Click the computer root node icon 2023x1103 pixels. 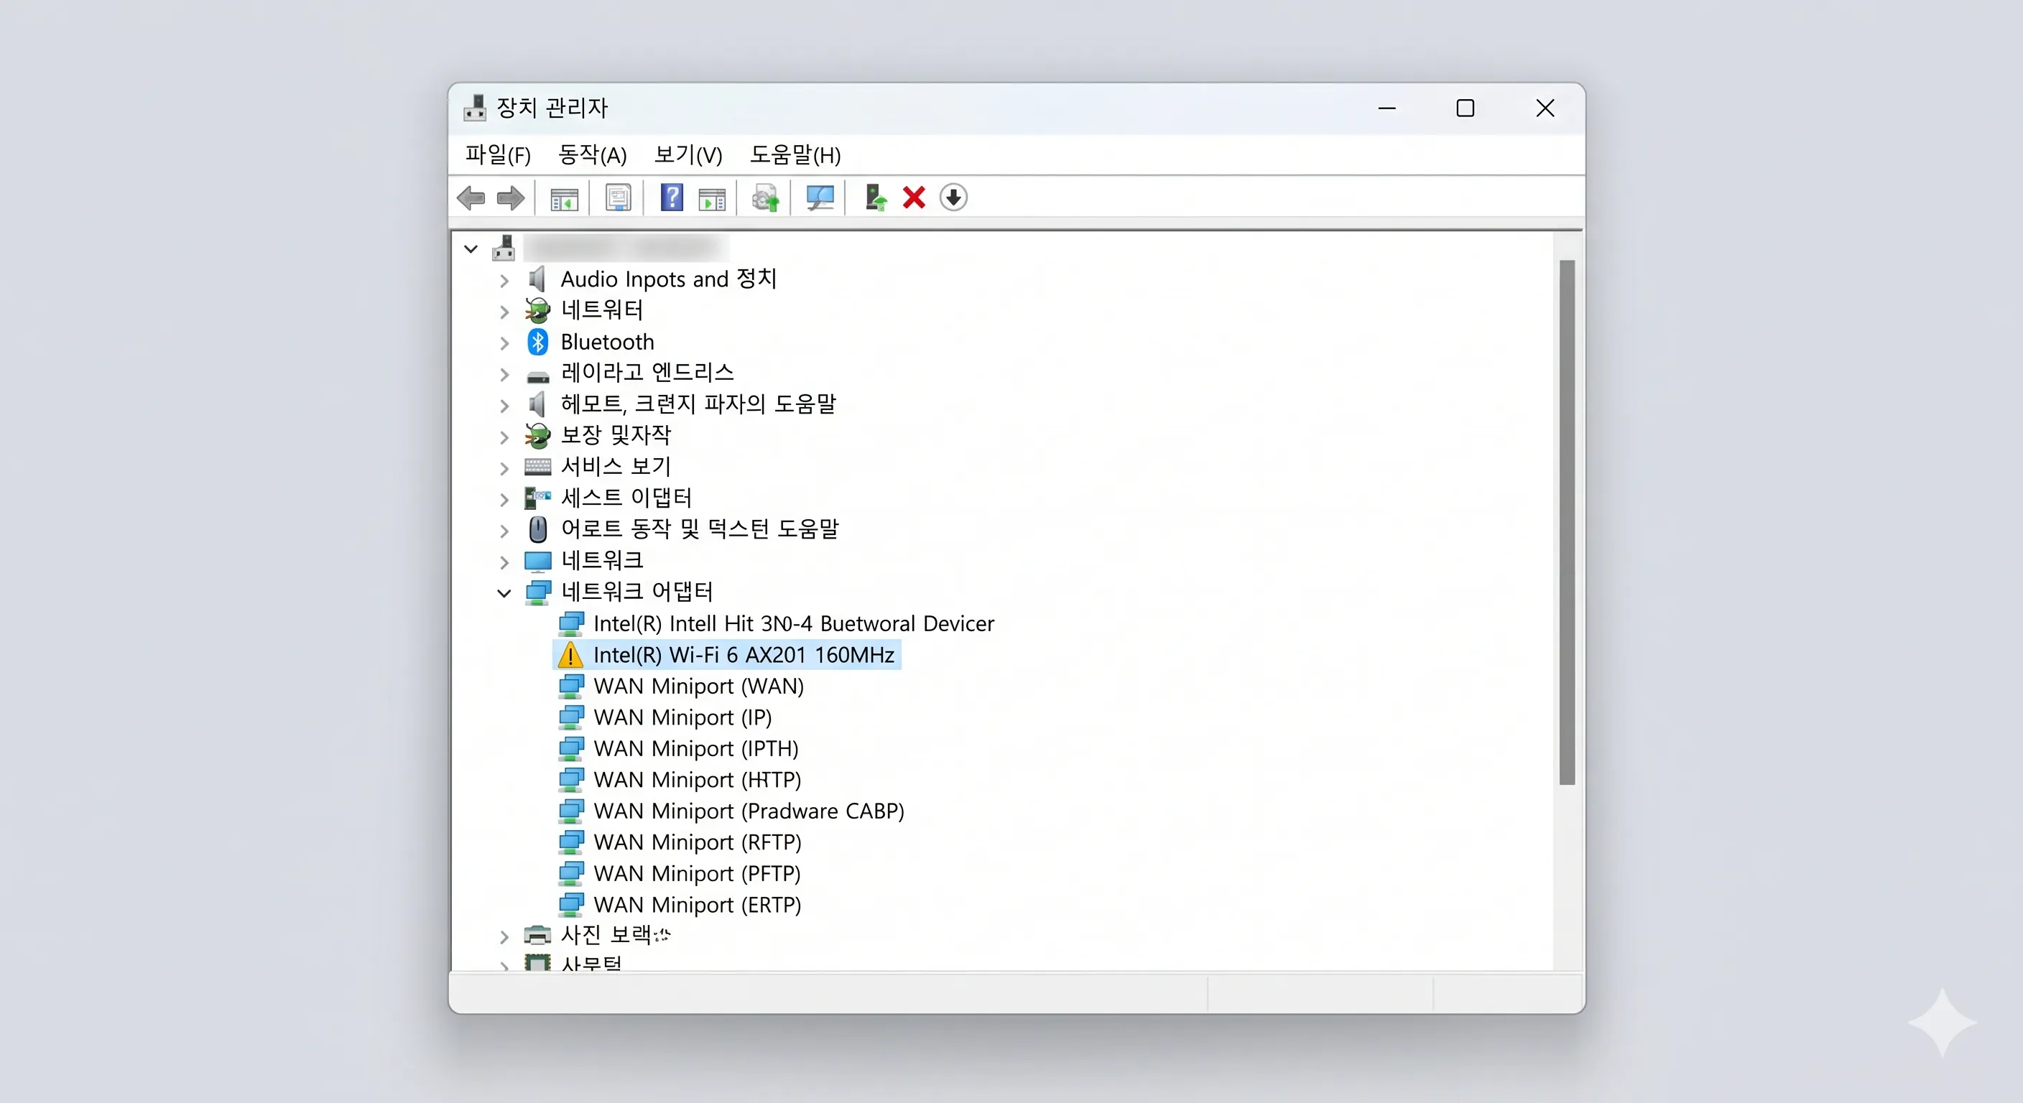504,248
